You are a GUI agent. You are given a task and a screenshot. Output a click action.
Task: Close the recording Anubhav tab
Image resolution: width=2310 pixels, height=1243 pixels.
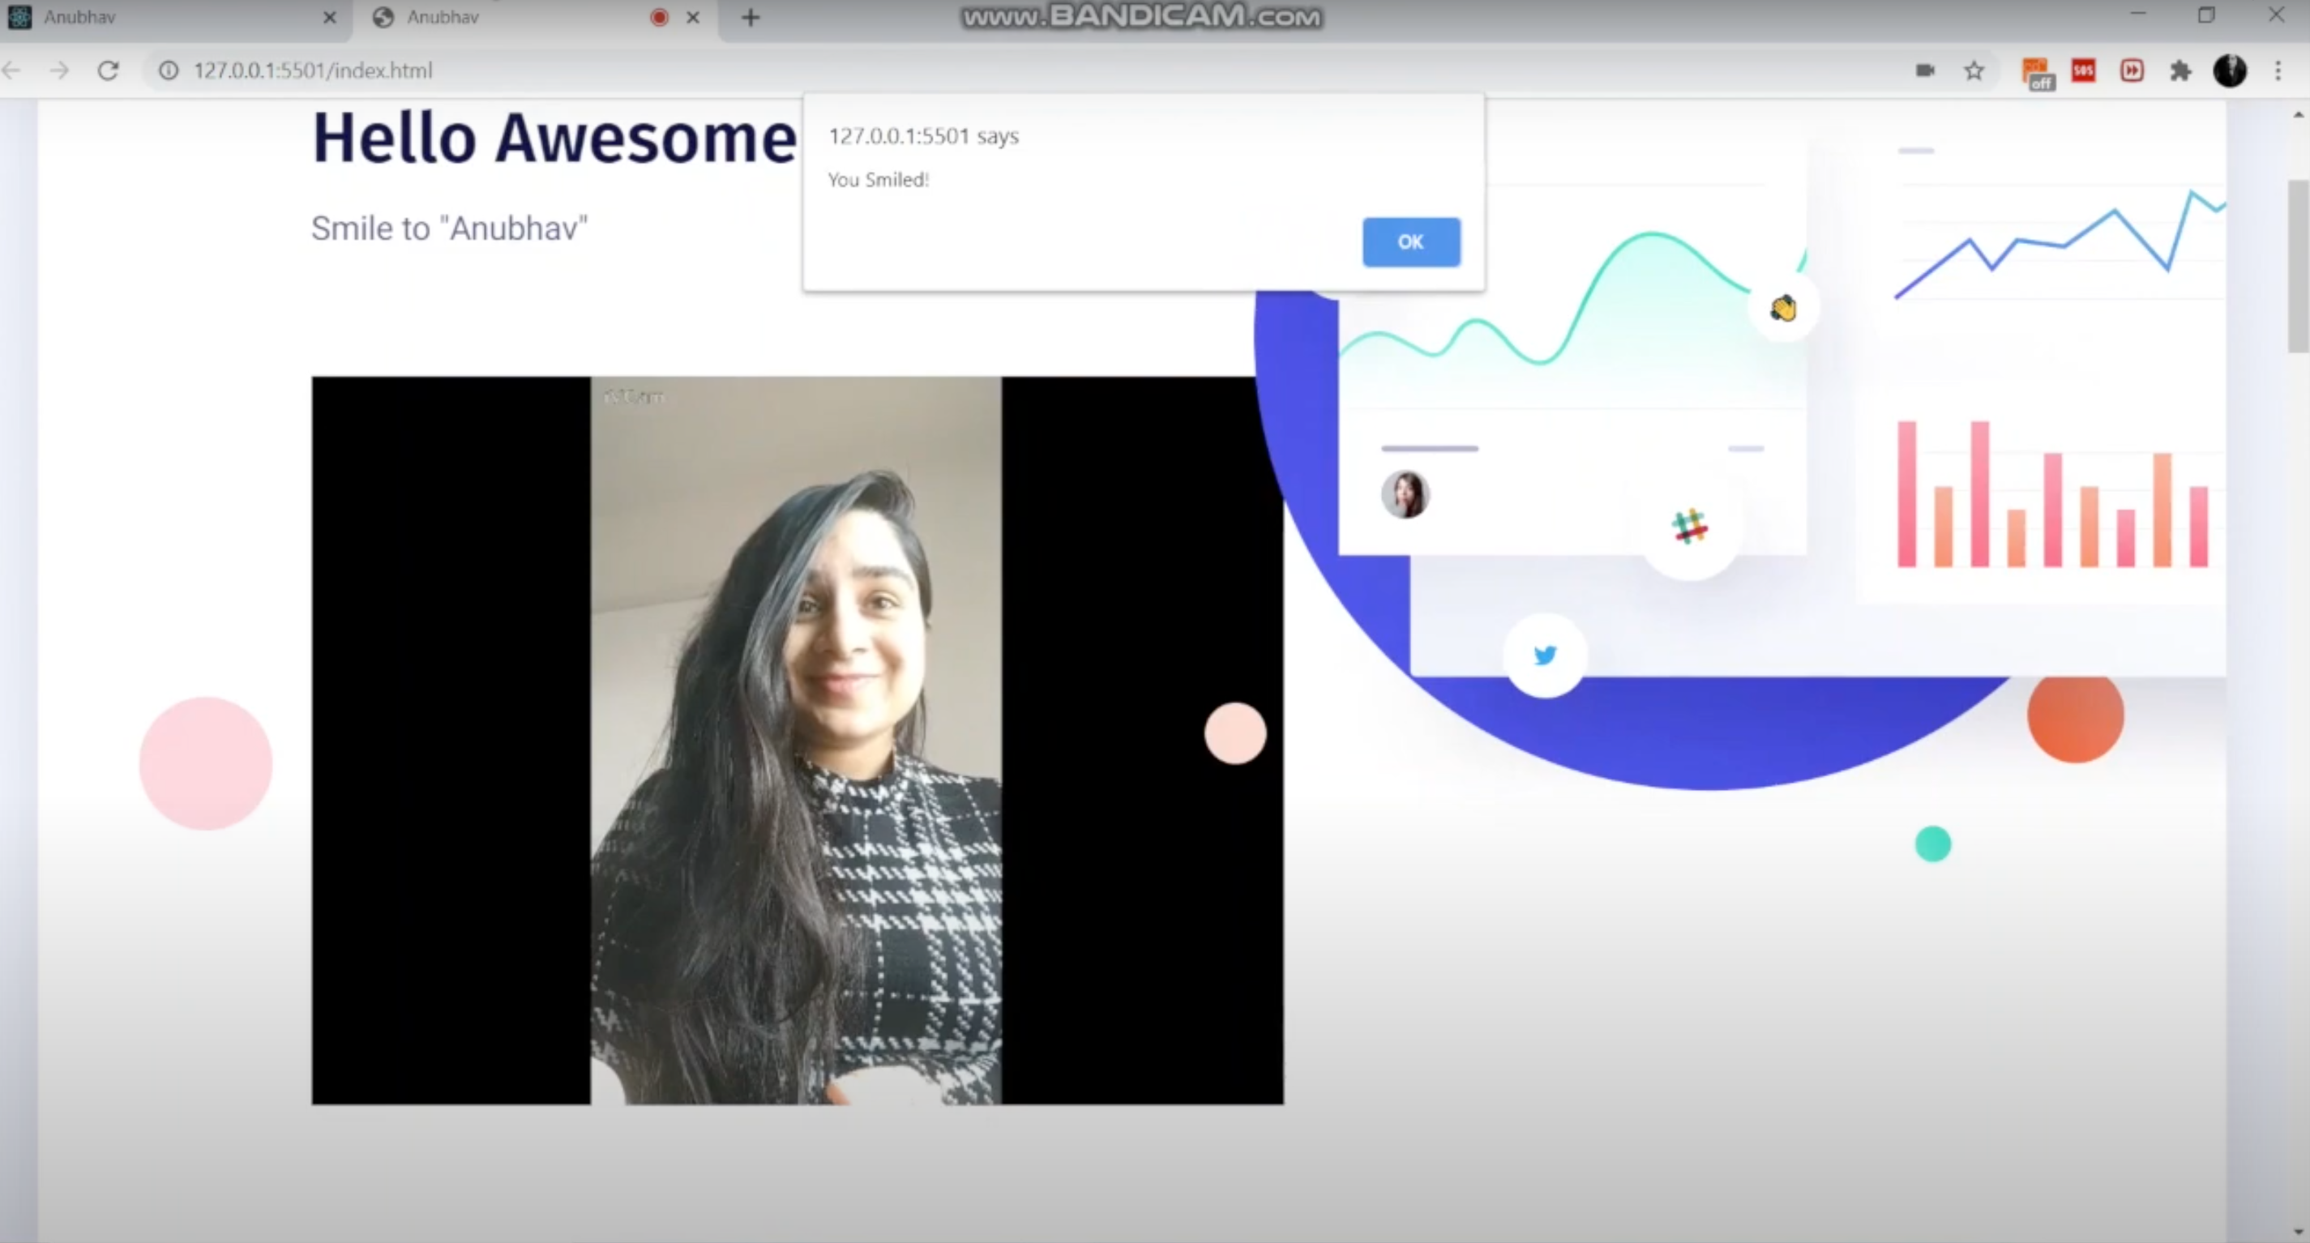coord(693,17)
